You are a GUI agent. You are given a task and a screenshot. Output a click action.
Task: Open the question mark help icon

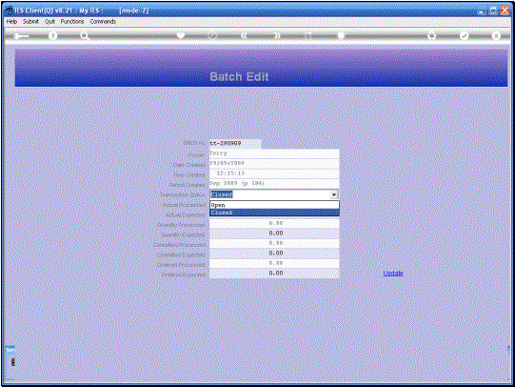(x=52, y=36)
